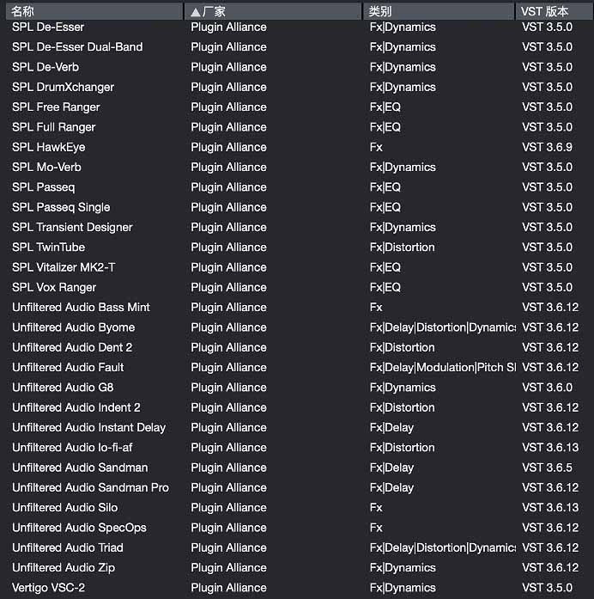Screen dimensions: 594x599
Task: Click VST 3.5.0 in the SPL Passeq row
Action: [547, 187]
